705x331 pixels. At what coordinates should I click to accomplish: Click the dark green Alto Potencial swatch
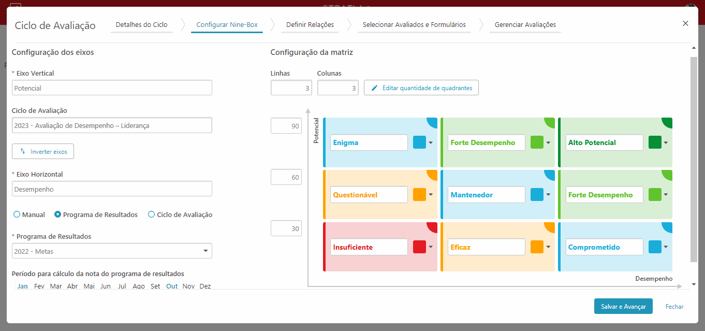point(655,142)
